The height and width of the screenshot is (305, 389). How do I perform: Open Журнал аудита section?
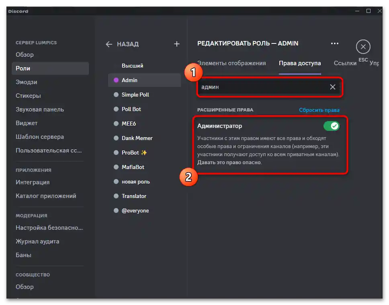(x=37, y=241)
